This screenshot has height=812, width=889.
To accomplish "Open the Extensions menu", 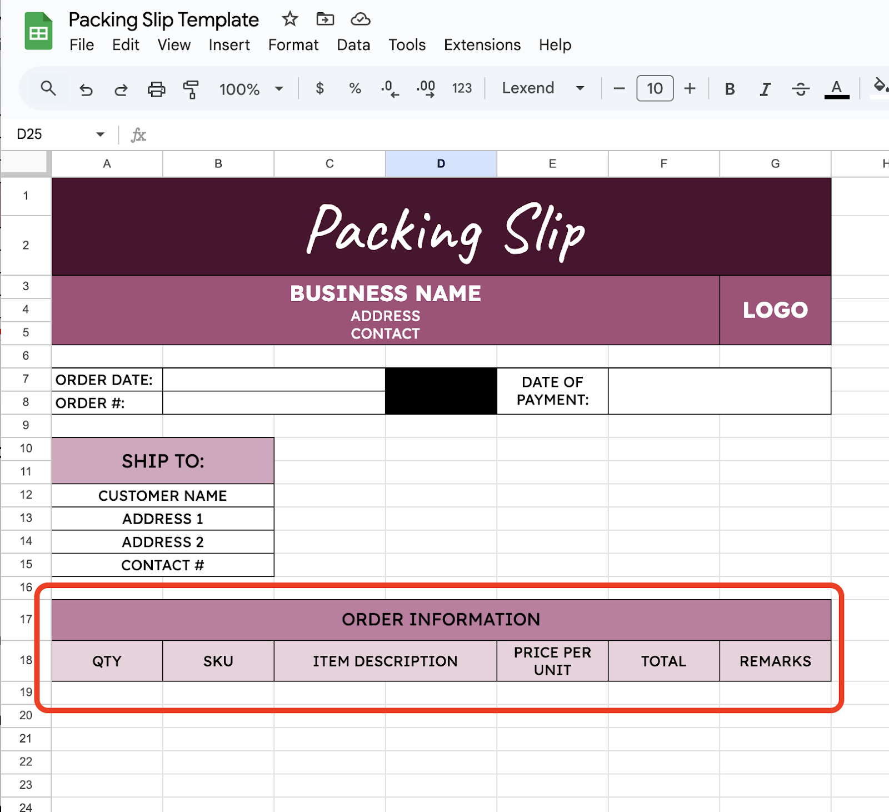I will click(482, 45).
